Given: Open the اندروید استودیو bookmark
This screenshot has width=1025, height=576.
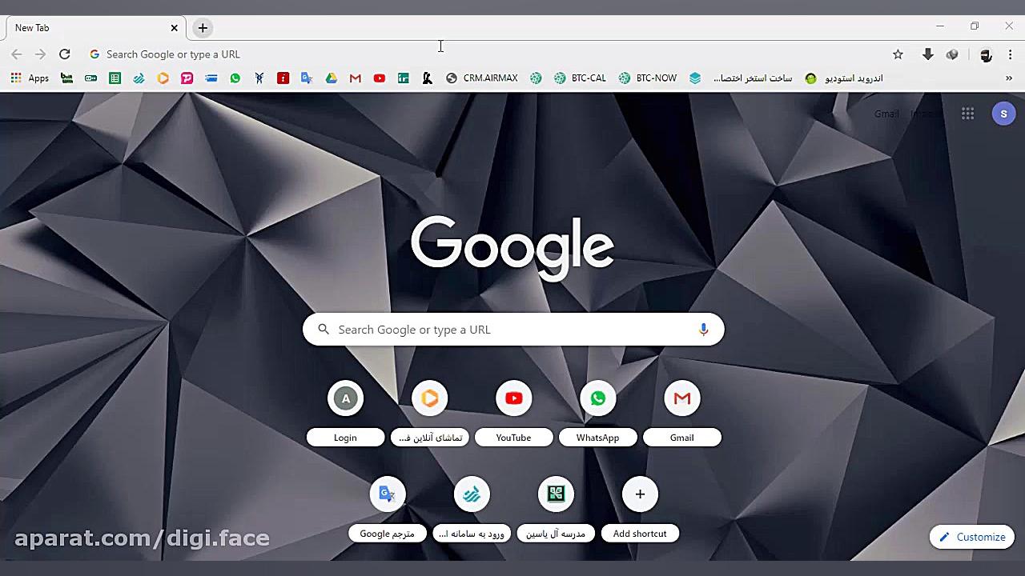Looking at the screenshot, I should [x=844, y=78].
